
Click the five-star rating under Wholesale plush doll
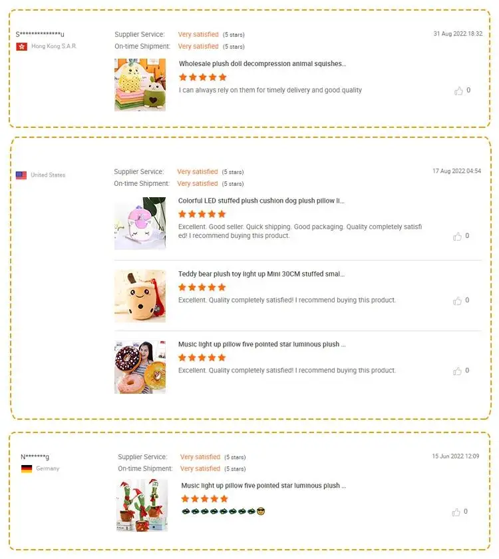[x=203, y=77]
